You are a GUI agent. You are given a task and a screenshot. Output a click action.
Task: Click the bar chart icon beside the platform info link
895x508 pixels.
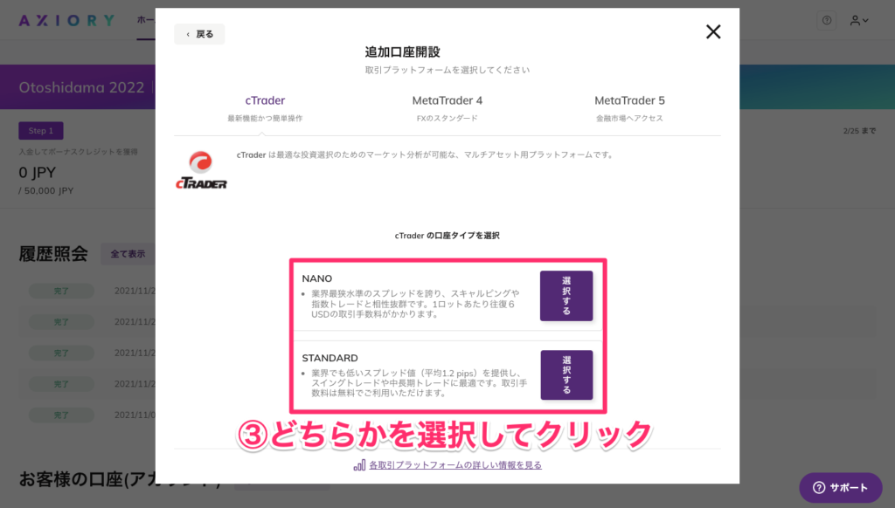[x=359, y=465]
